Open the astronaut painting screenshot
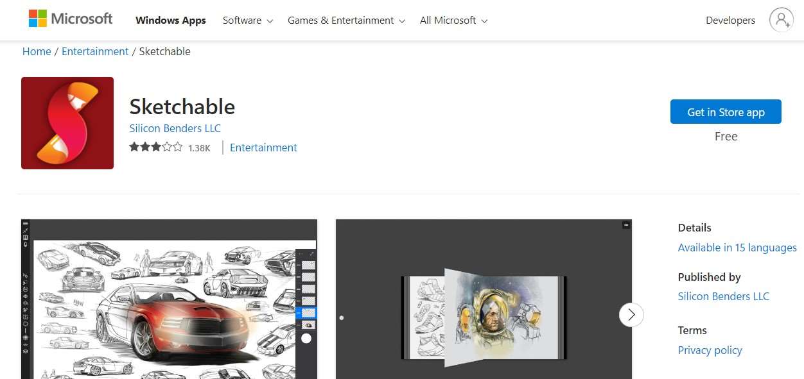The width and height of the screenshot is (804, 379). 484,299
